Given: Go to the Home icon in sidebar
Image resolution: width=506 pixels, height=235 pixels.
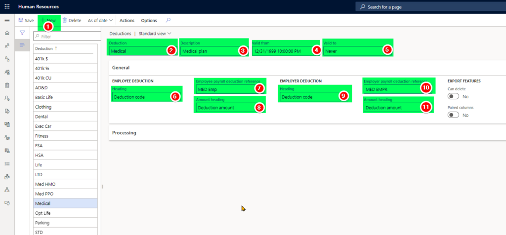Looking at the screenshot, I should point(7,33).
